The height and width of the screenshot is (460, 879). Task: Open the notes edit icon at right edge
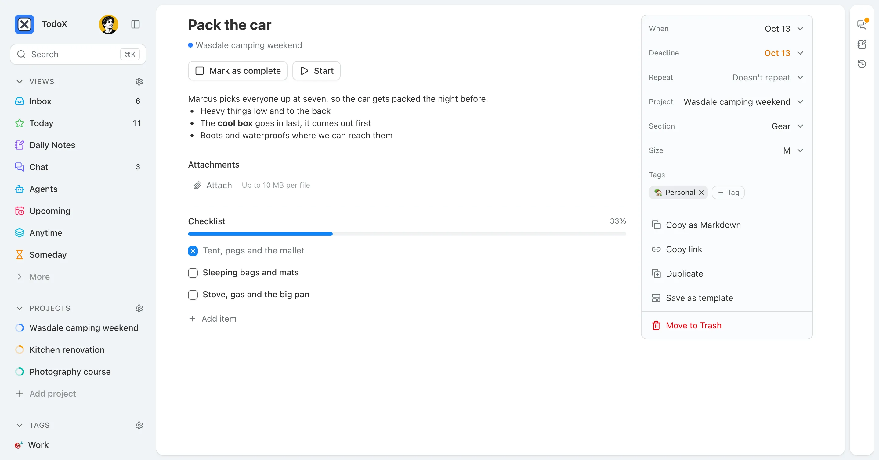click(862, 44)
